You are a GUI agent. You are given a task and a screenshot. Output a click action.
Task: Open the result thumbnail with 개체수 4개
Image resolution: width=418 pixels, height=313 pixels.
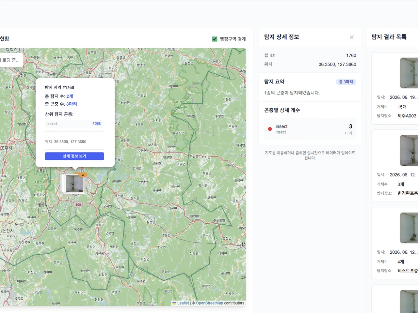click(409, 228)
